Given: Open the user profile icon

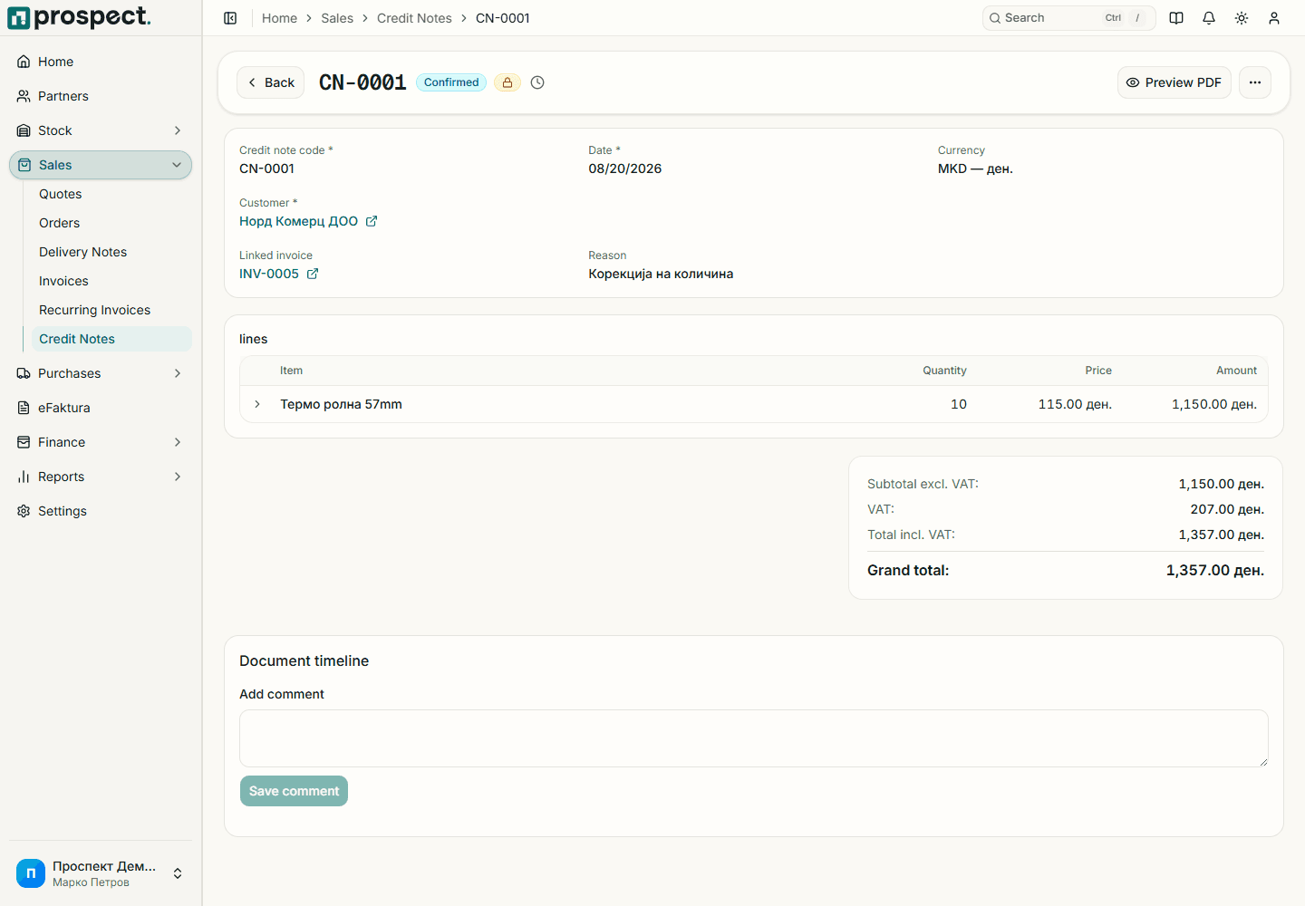Looking at the screenshot, I should pyautogui.click(x=1274, y=18).
